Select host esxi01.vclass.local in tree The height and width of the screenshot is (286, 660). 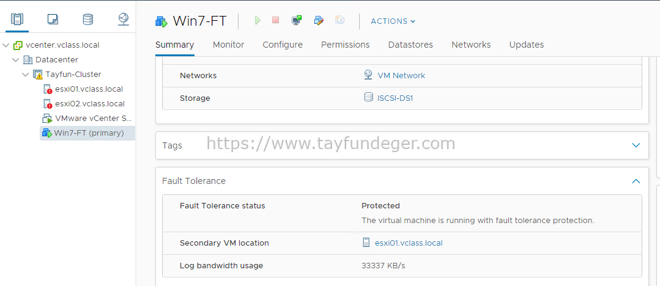point(89,89)
